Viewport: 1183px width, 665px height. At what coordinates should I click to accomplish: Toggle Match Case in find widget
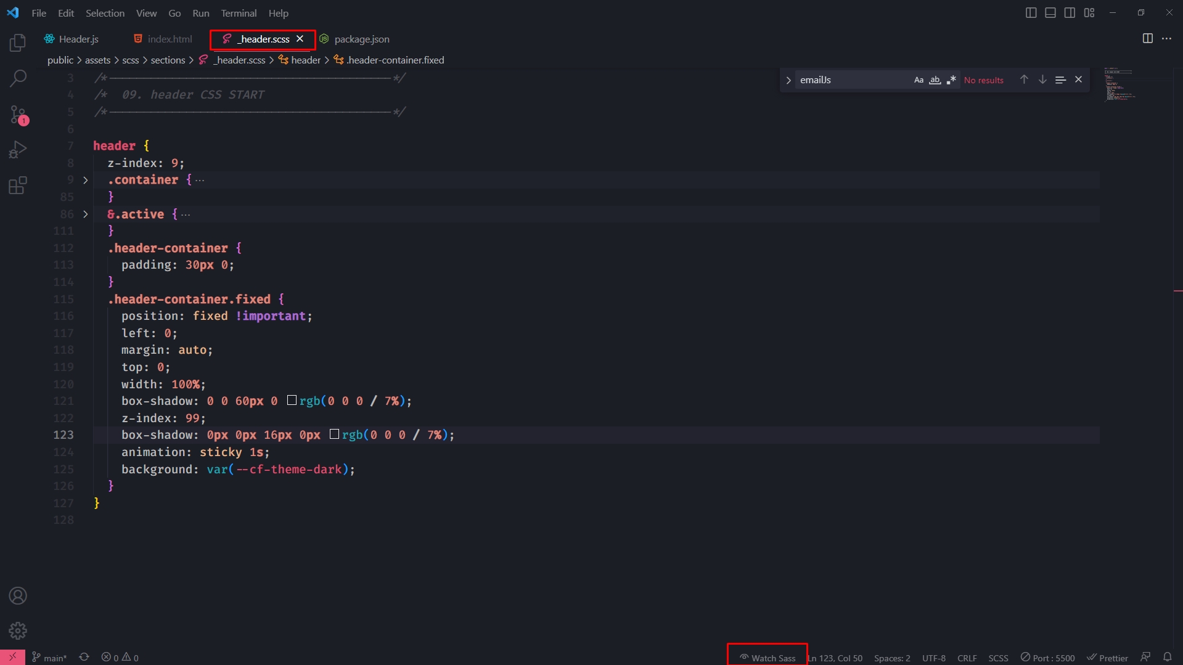point(919,80)
